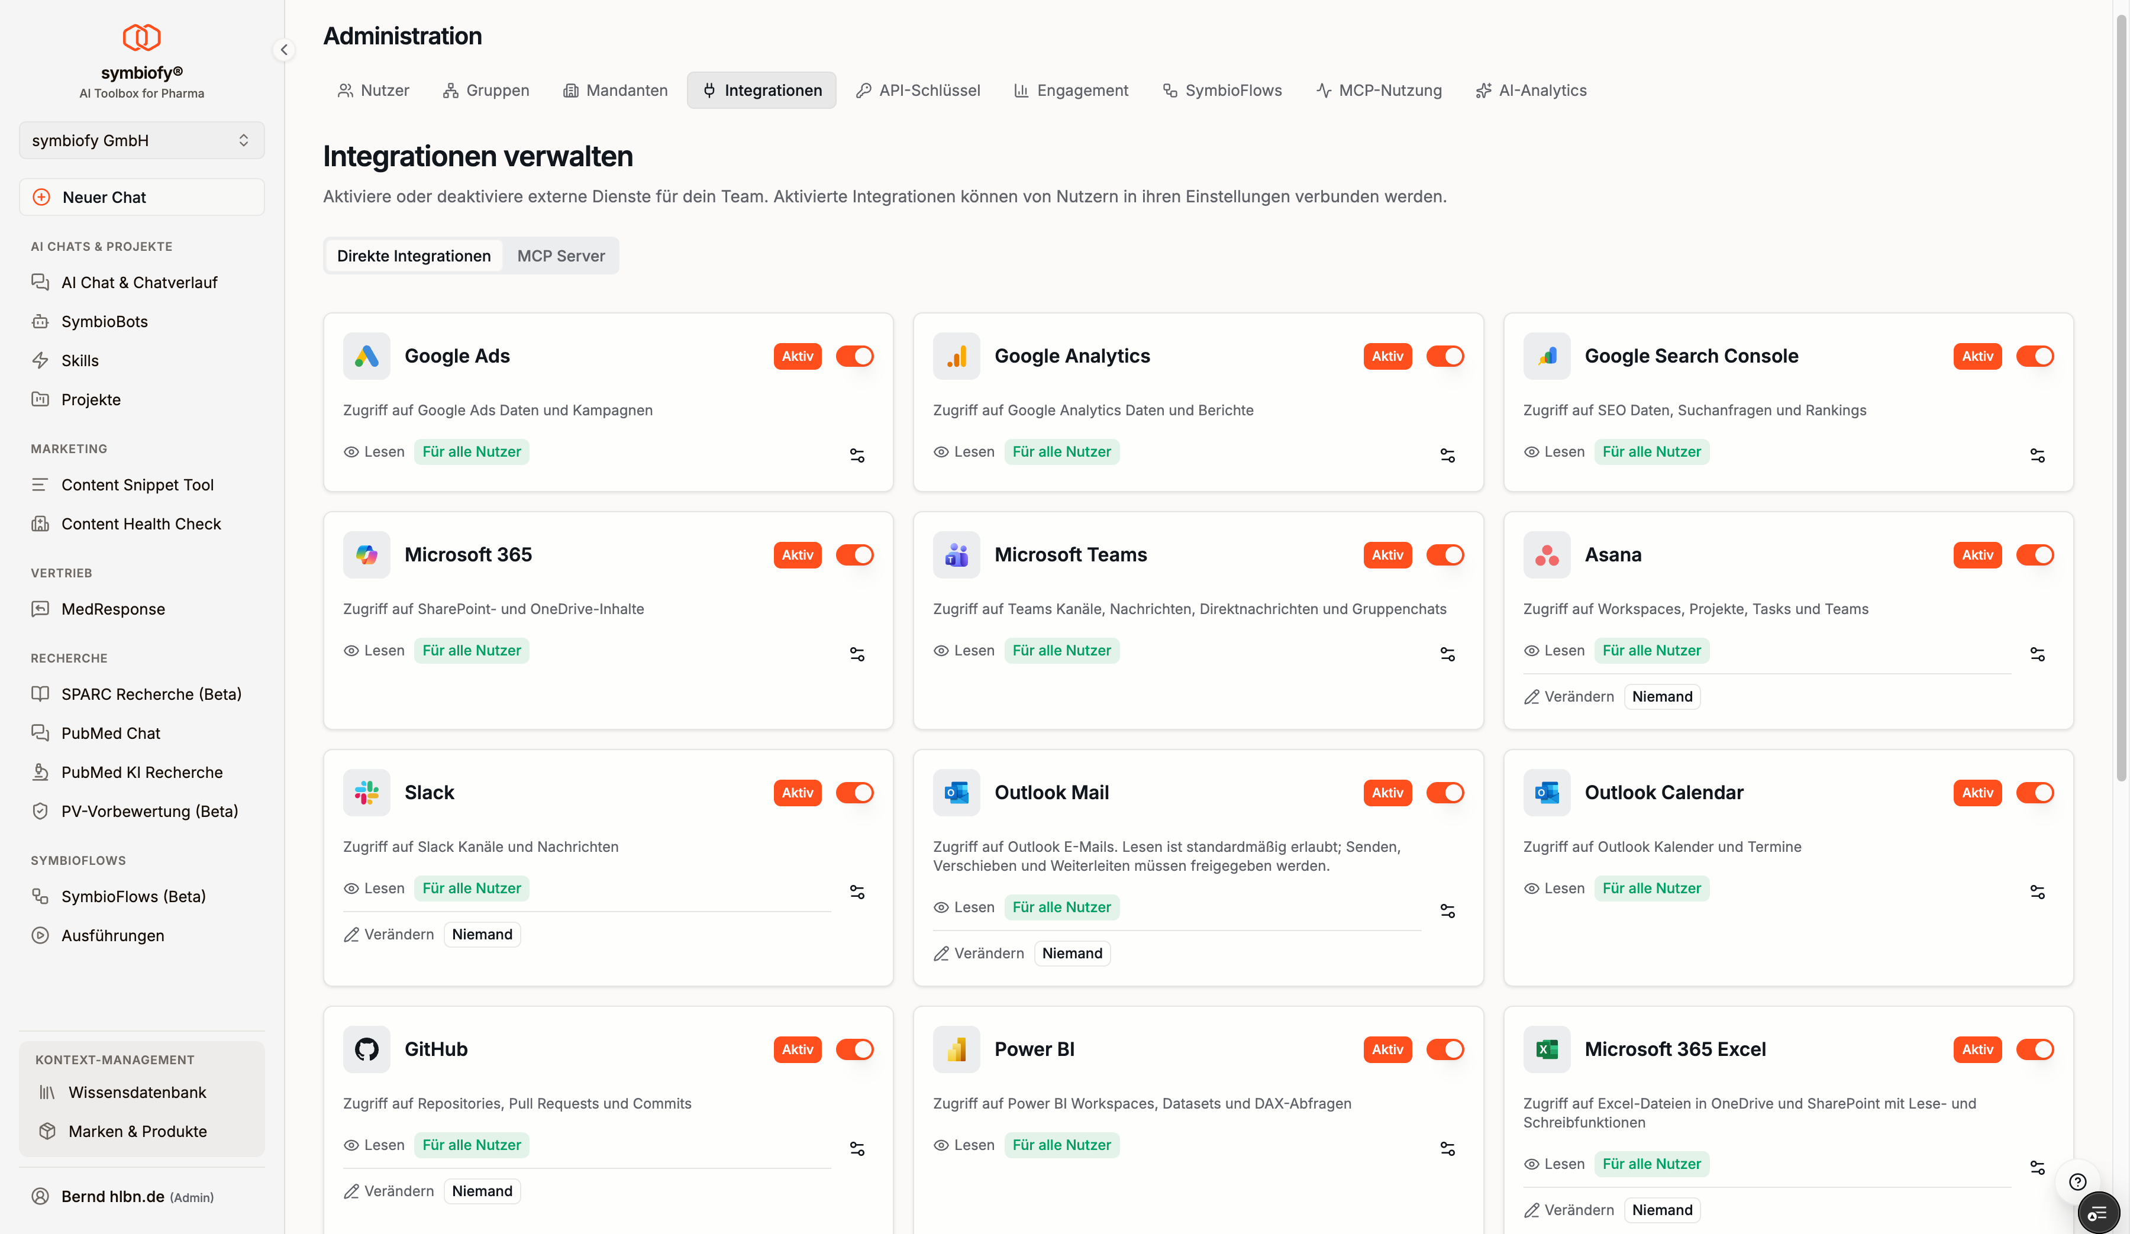Click the Microsoft Teams logo icon

956,554
